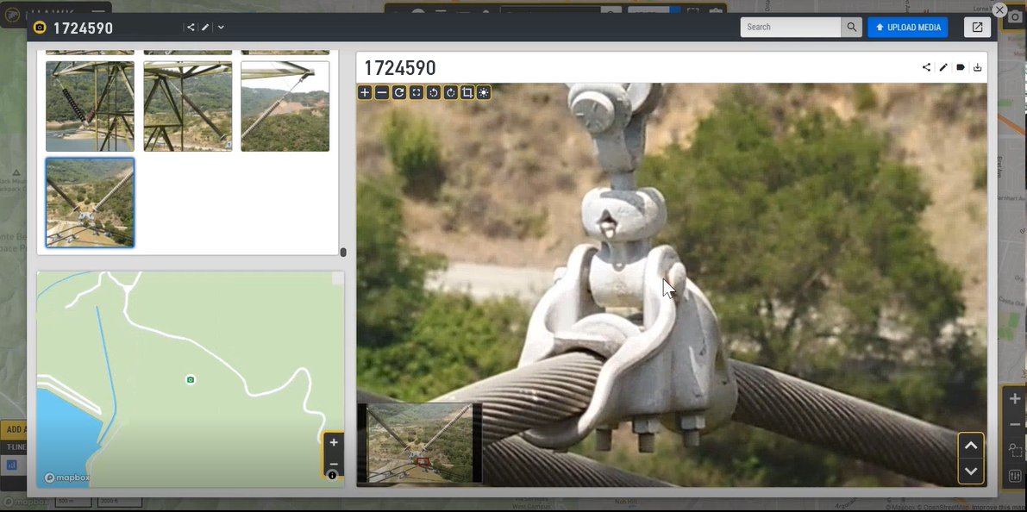Tag the image using the label icon

tap(961, 66)
